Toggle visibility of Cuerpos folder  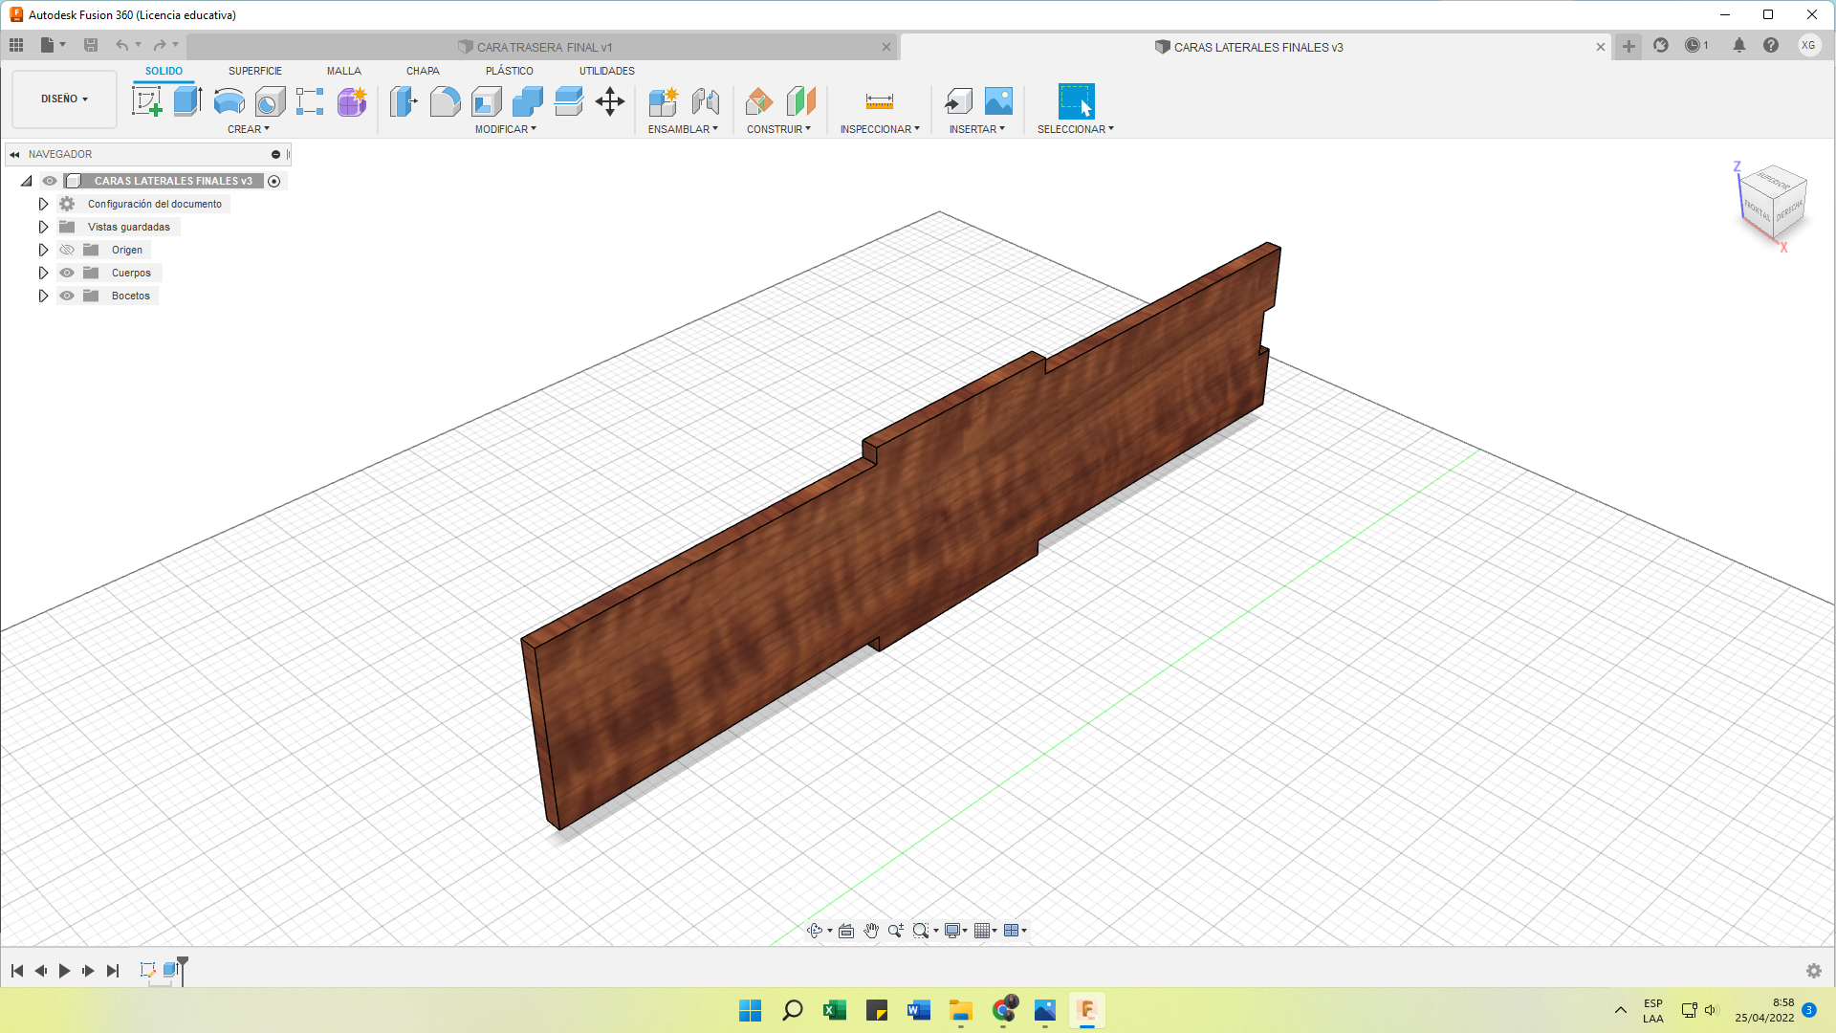click(x=67, y=273)
